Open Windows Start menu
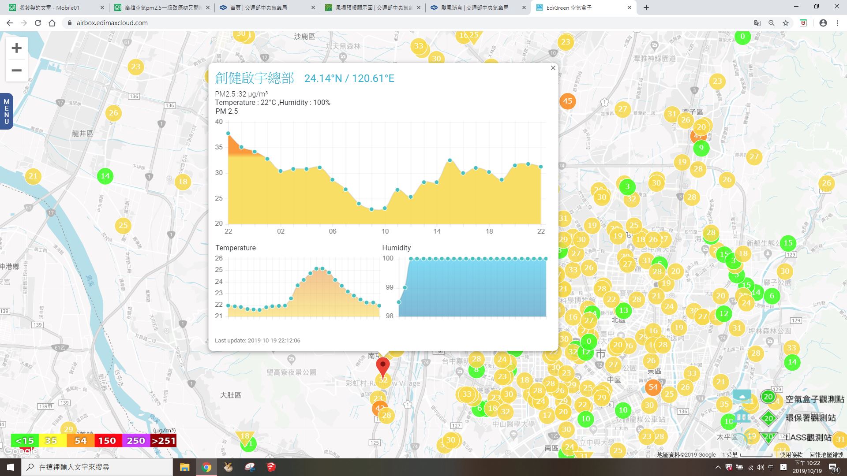This screenshot has width=847, height=476. tap(11, 467)
